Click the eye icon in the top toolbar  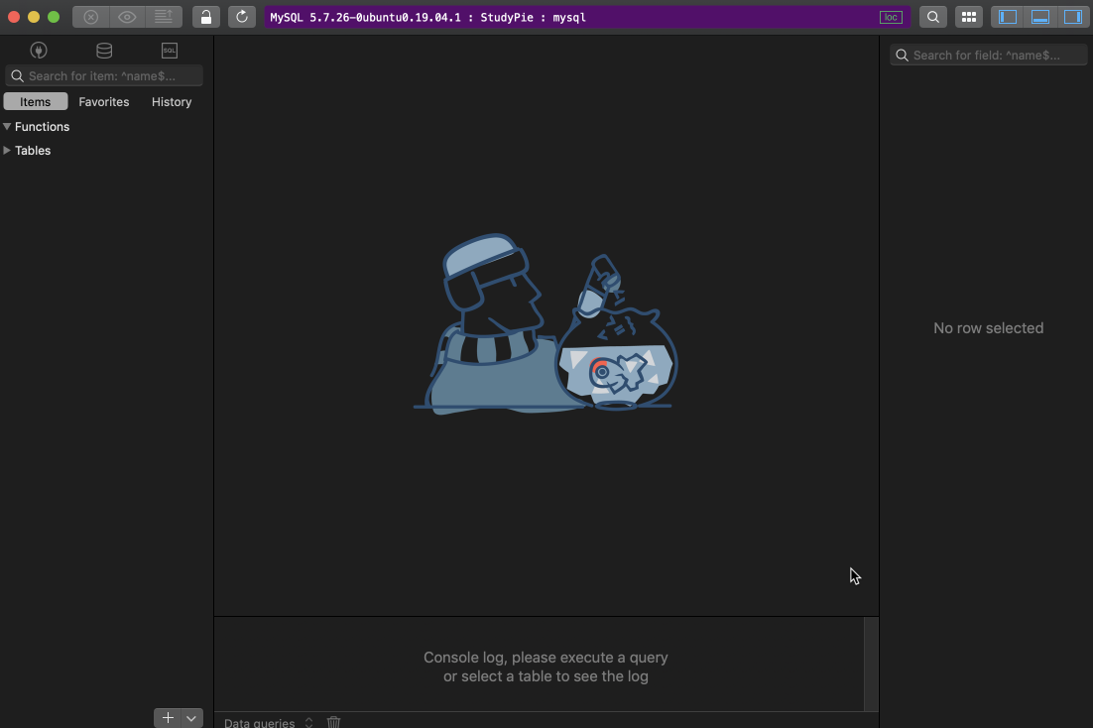(x=127, y=16)
